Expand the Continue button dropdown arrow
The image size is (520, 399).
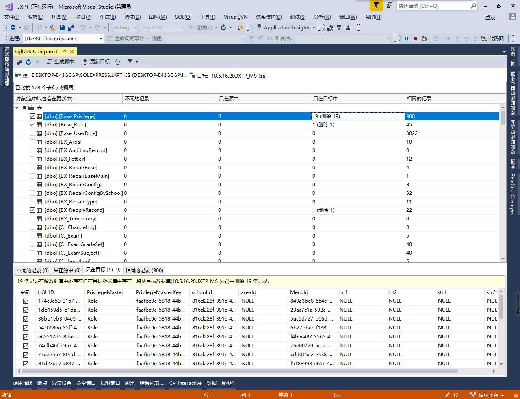pyautogui.click(x=216, y=28)
